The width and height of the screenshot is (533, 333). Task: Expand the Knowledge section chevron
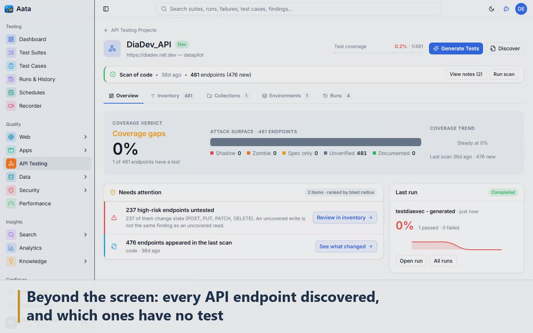[x=86, y=261]
